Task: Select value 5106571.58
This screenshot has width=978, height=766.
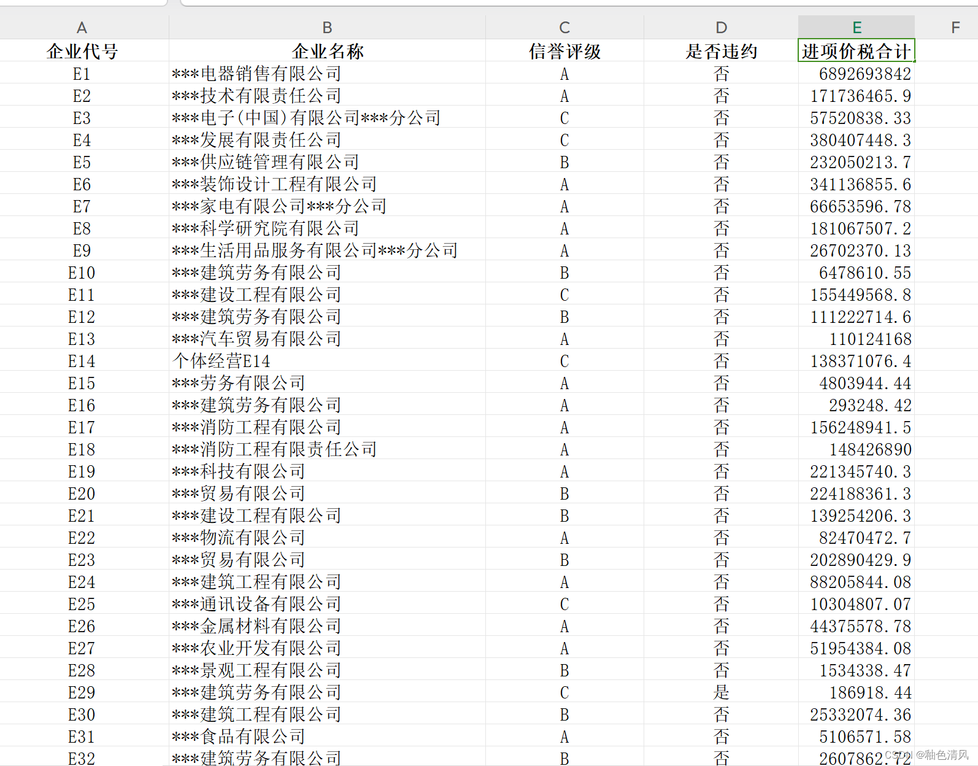Action: 857,737
